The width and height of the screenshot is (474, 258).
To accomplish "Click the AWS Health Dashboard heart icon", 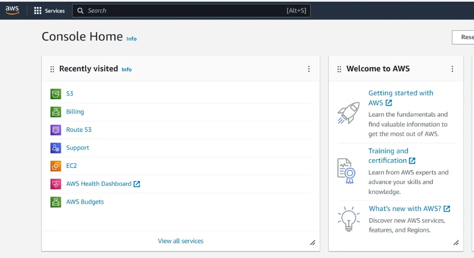I will point(56,184).
